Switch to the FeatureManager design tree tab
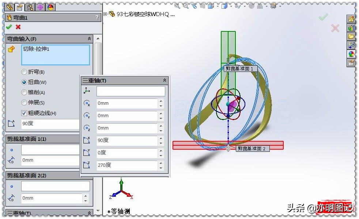 (10, 6)
